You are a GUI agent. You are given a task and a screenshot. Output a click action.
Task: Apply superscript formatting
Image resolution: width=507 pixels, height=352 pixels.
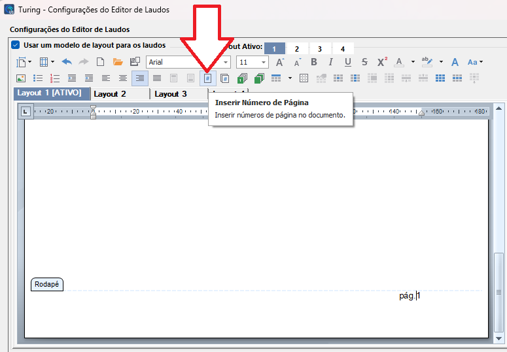pos(383,62)
